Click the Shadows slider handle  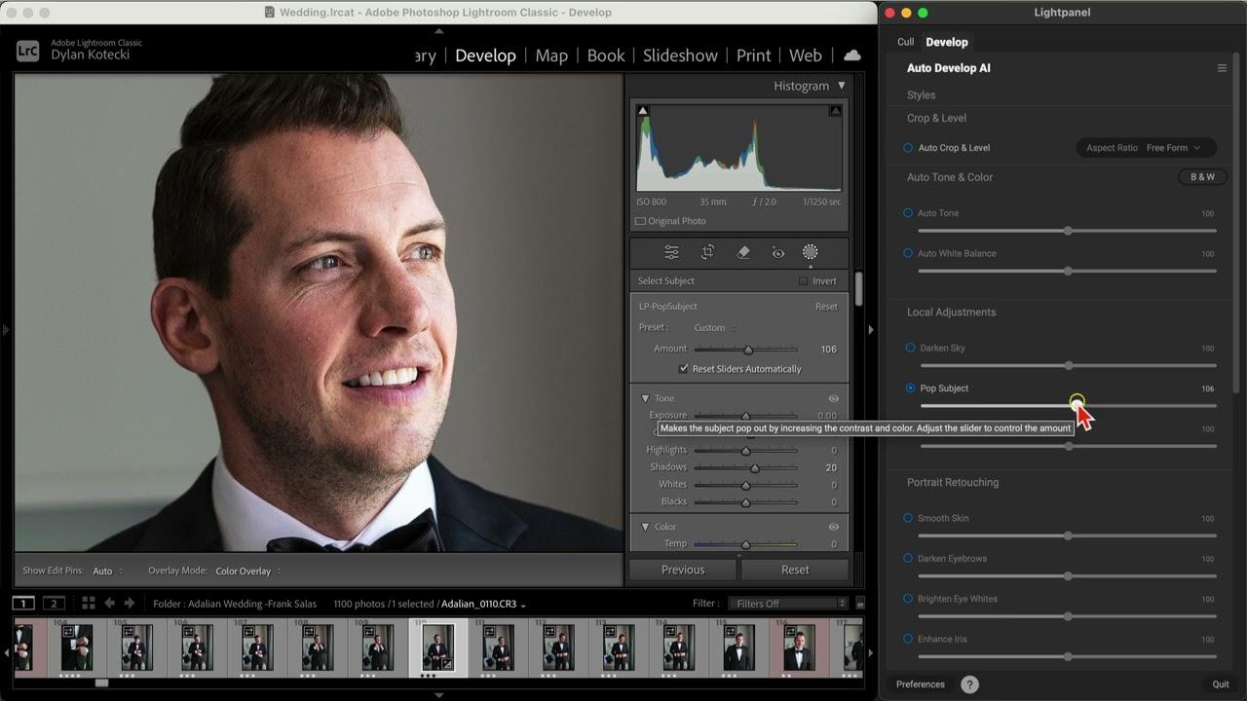click(x=754, y=467)
